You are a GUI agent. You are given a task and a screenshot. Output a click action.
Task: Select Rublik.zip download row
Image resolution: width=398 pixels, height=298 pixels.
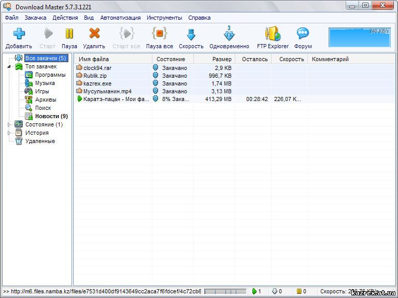[x=235, y=76]
